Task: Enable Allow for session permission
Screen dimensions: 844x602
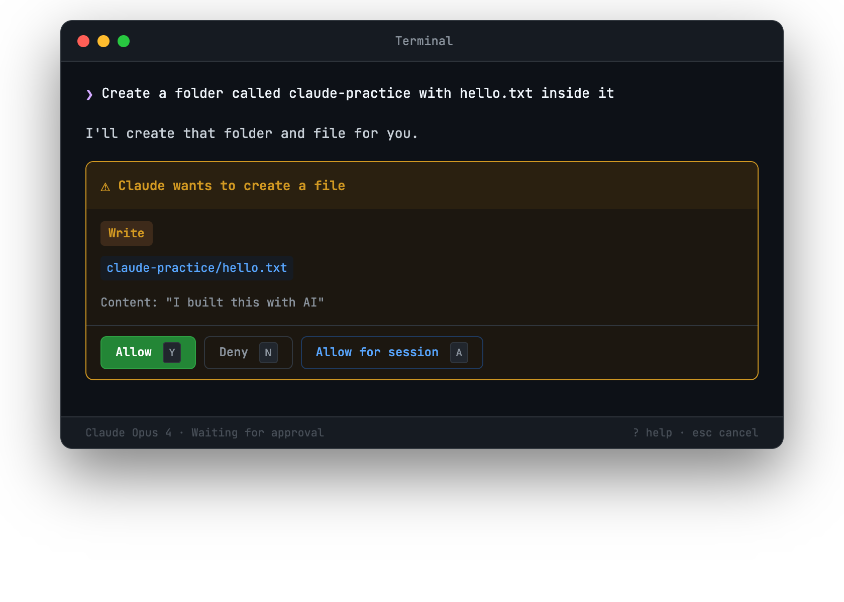Action: 392,352
